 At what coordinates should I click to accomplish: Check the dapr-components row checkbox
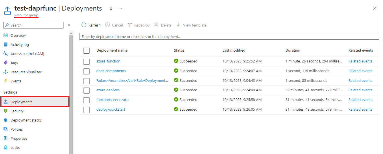pos(87,71)
